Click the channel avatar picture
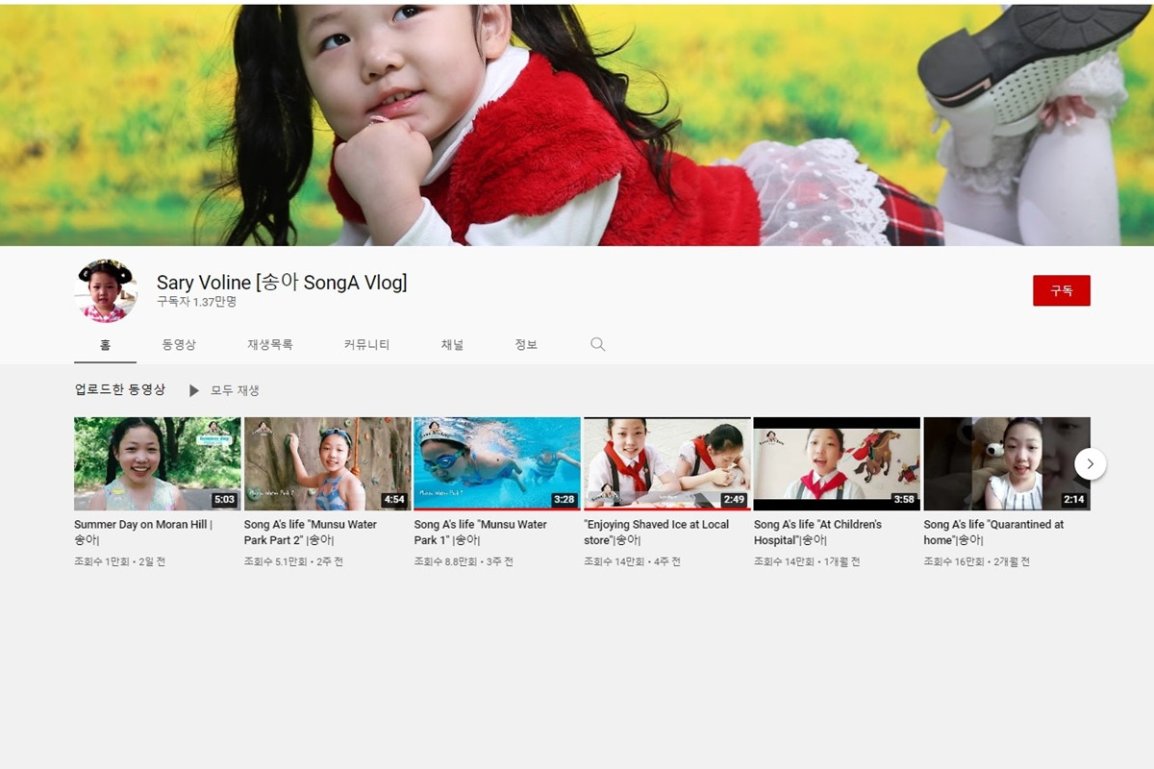Screen dimensions: 1154x769 point(106,290)
